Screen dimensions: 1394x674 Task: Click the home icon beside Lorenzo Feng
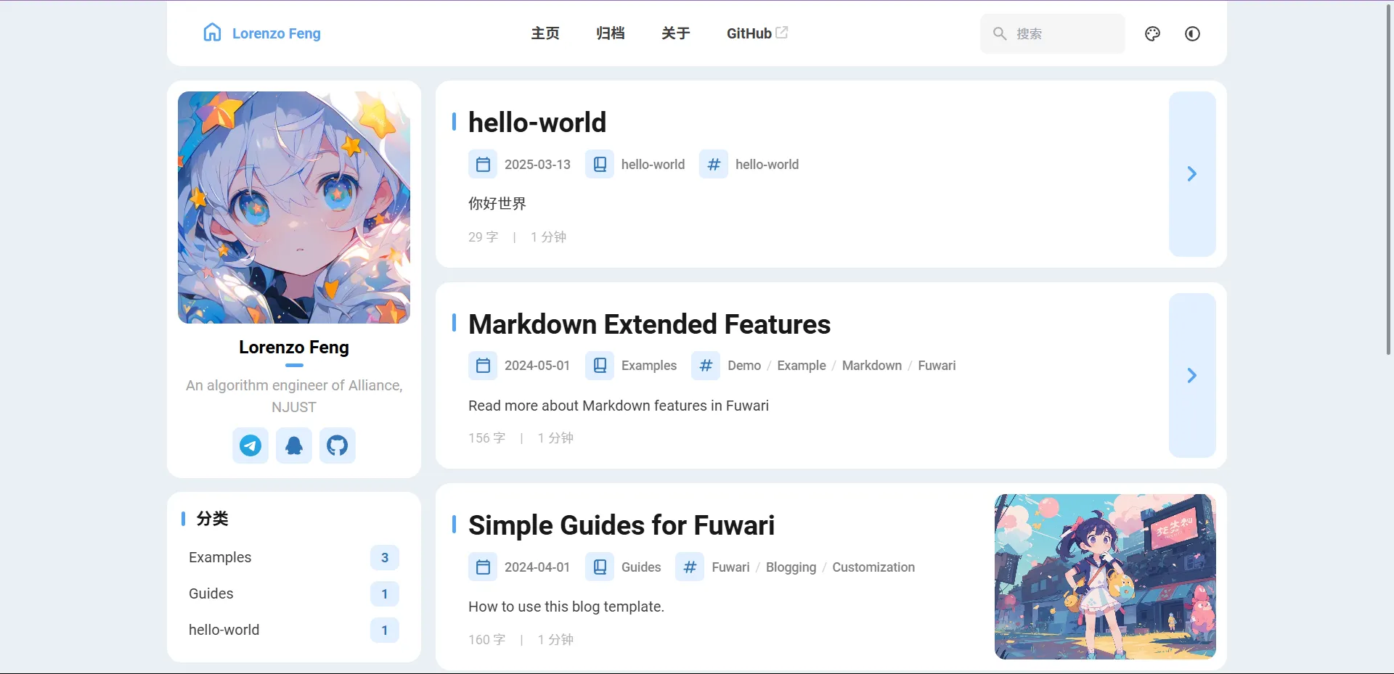(212, 33)
